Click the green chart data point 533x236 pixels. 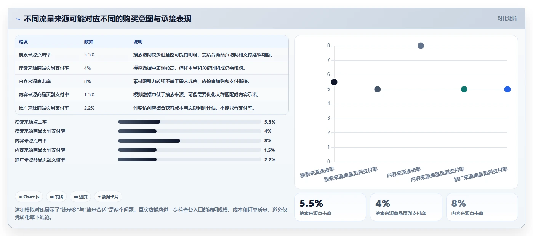(x=464, y=89)
